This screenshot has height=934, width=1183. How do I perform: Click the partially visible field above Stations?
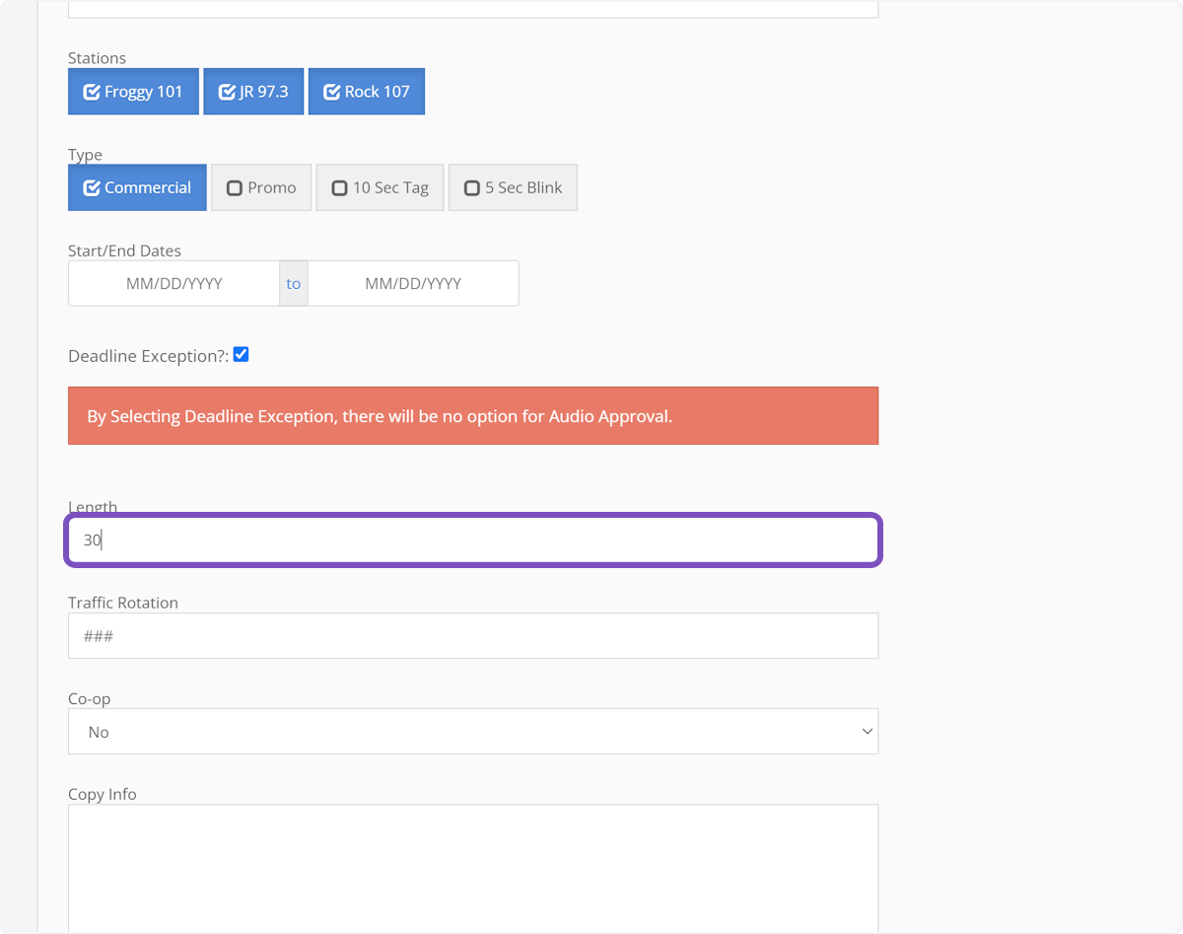click(473, 10)
